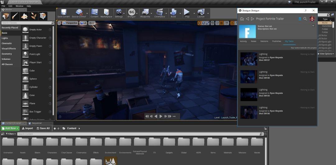This screenshot has width=336, height=165.
Task: Open the Cinematics folder
Action: pyautogui.click(x=81, y=145)
